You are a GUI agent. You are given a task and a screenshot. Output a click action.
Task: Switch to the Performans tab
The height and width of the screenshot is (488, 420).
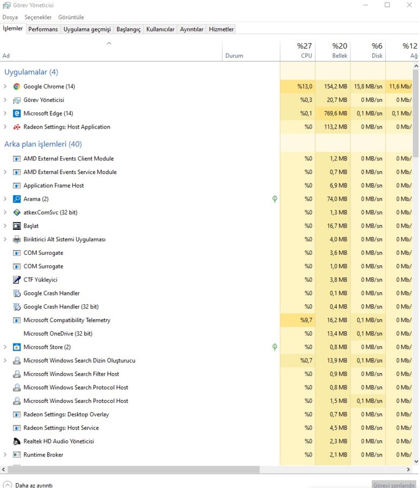(43, 29)
